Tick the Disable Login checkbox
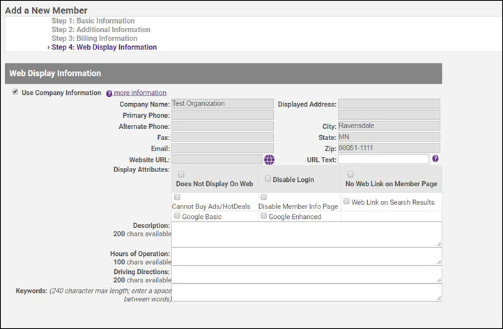Viewport: 503px width, 329px height. [268, 179]
